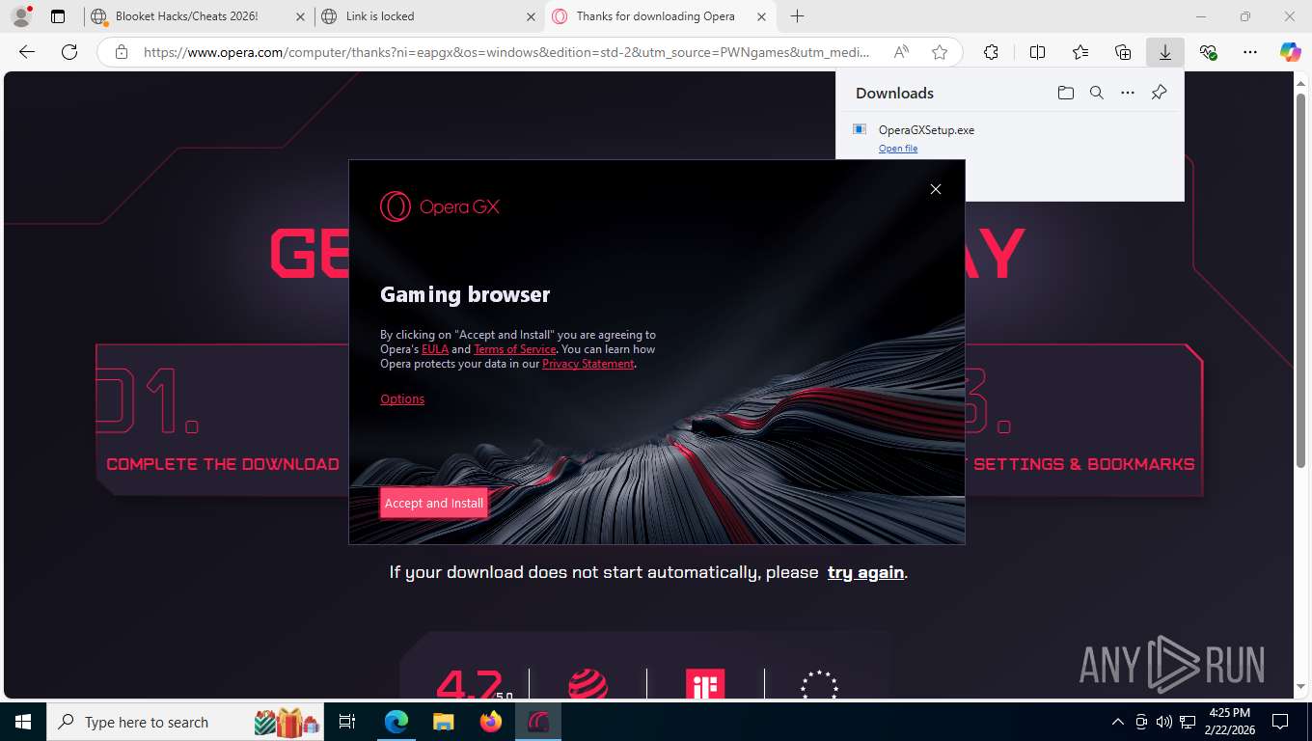Open Edge Settings and more menu
The image size is (1312, 741).
click(1250, 52)
